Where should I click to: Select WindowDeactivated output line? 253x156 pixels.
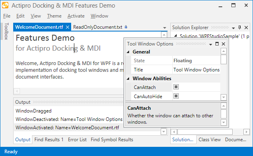69,119
